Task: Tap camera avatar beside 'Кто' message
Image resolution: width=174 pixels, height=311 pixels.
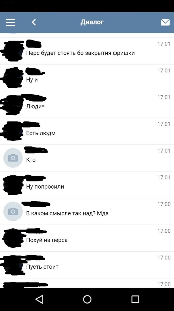Action: pos(13,158)
